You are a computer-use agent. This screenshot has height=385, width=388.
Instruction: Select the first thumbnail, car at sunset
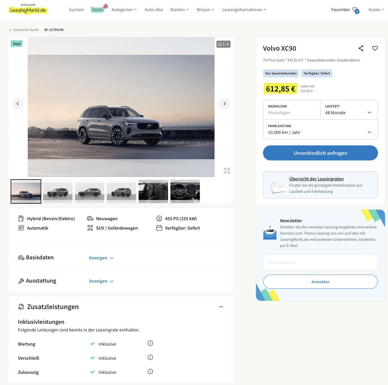click(26, 191)
